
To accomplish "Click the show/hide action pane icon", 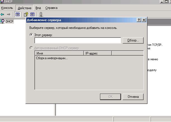I will [32, 14].
